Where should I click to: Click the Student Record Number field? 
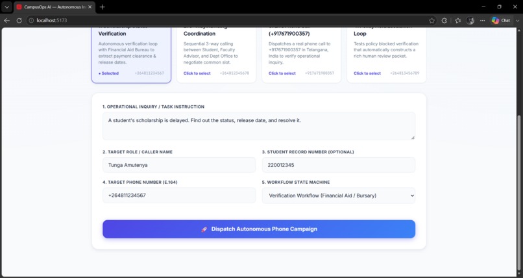pyautogui.click(x=339, y=165)
